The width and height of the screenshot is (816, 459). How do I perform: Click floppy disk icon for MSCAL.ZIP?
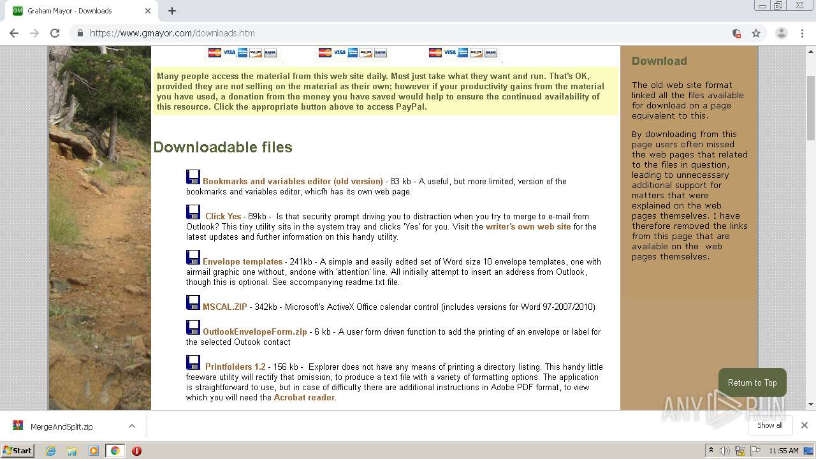(x=193, y=303)
